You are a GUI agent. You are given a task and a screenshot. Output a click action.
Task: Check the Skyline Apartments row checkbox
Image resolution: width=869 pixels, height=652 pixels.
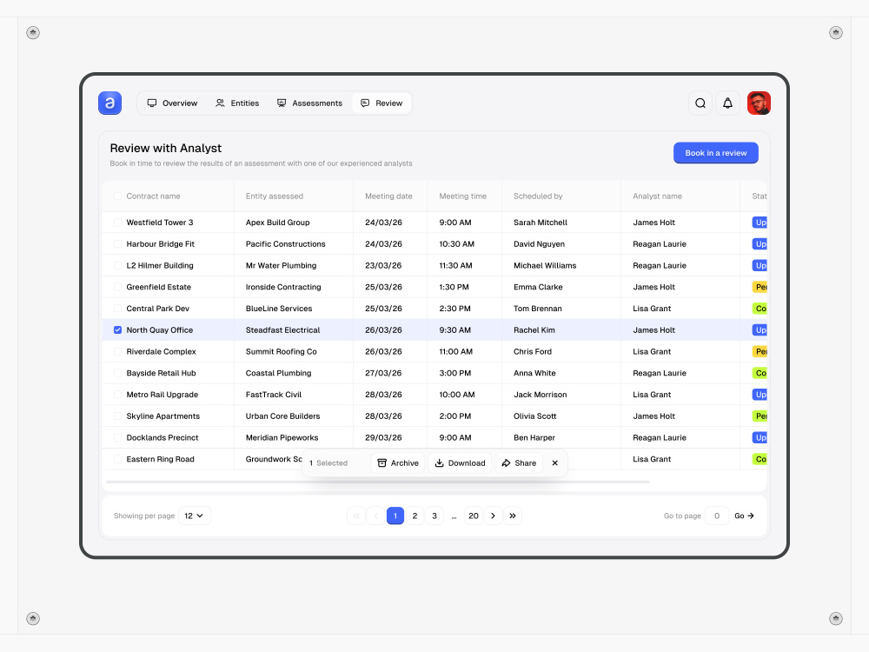tap(117, 416)
